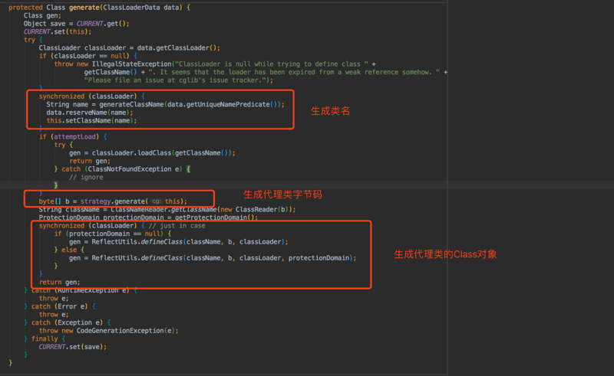Click the '} else {' line
This screenshot has height=376, width=614.
(69, 250)
